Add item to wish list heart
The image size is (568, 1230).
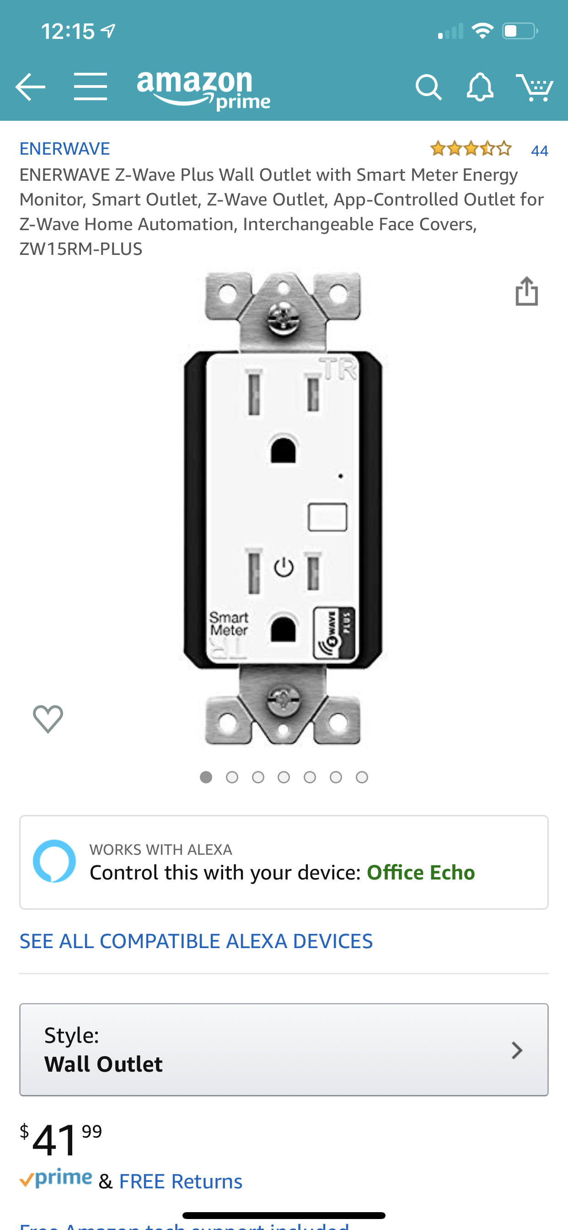(48, 718)
